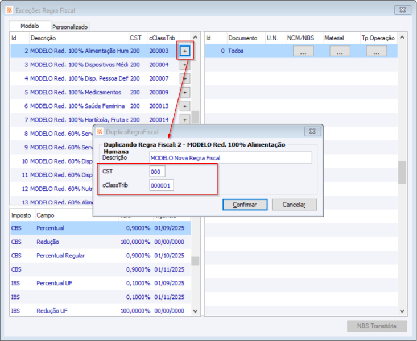Click the NCM/NBS column header

pyautogui.click(x=304, y=38)
